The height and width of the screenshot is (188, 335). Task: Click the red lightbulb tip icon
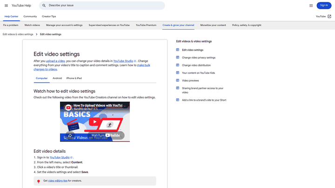point(39,181)
